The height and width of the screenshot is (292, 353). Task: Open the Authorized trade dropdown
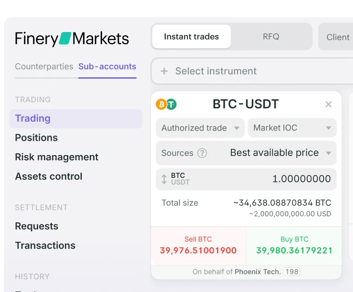coord(200,128)
